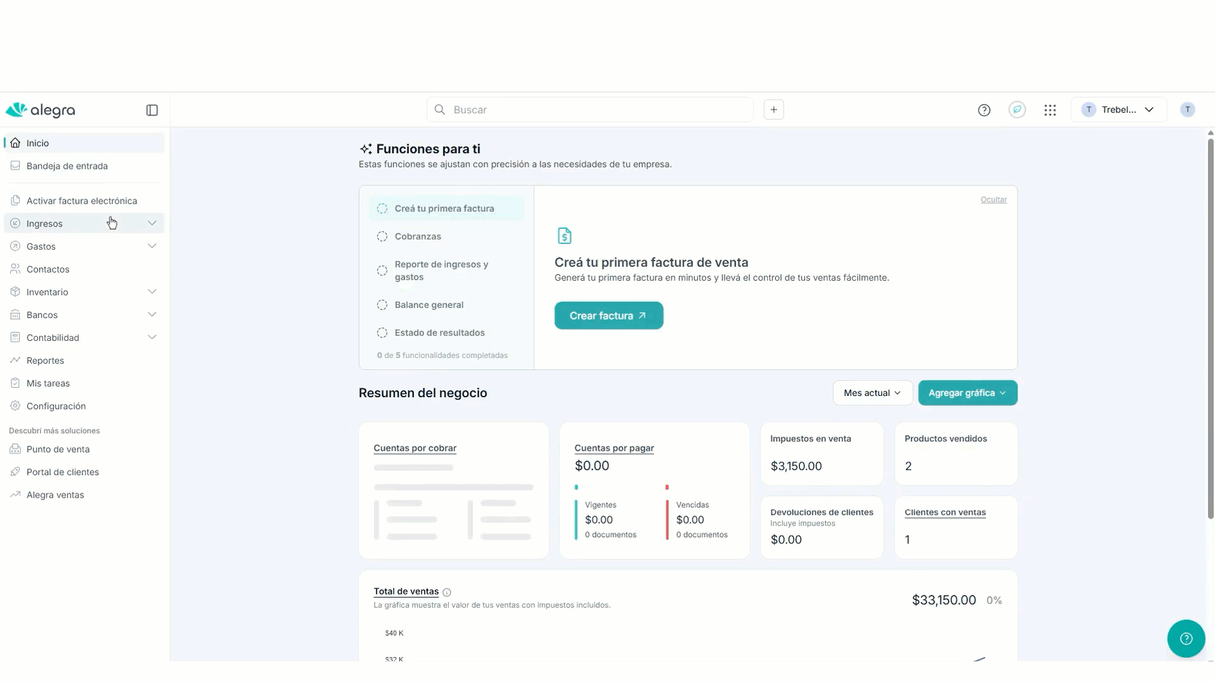Screen dimensions: 1215x683
Task: Click the Portal de clientes icon
Action: coord(15,472)
